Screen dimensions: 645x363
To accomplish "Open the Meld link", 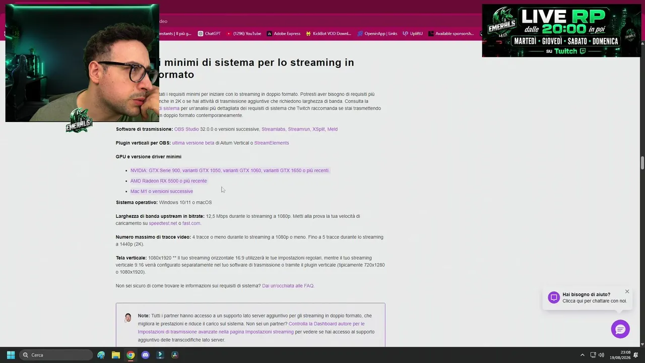I will (333, 129).
